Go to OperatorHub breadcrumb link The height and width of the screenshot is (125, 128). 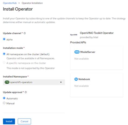[10, 3]
